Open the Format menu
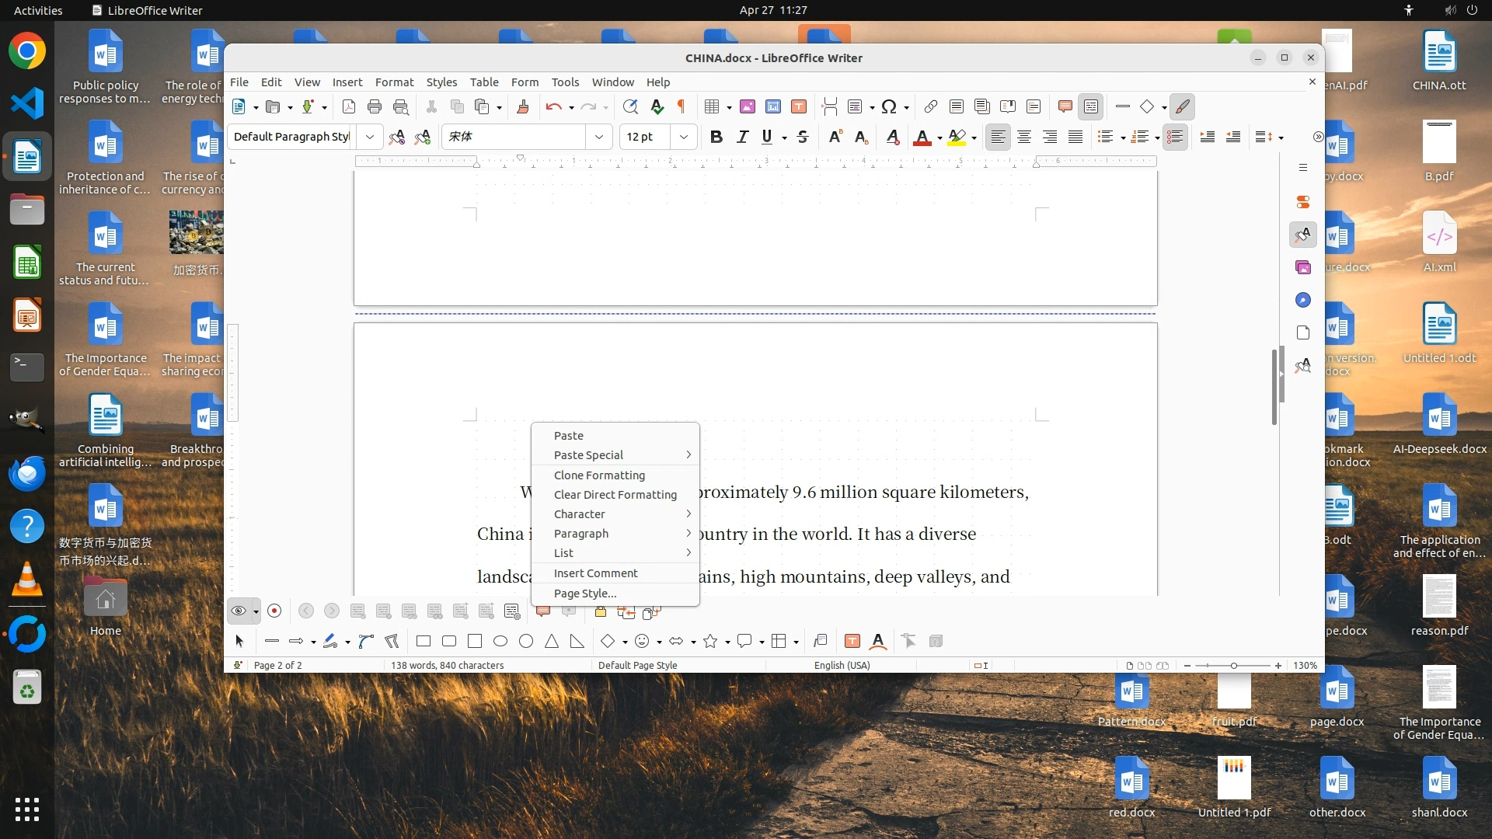 [394, 82]
